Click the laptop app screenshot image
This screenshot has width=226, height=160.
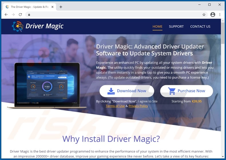(x=47, y=86)
